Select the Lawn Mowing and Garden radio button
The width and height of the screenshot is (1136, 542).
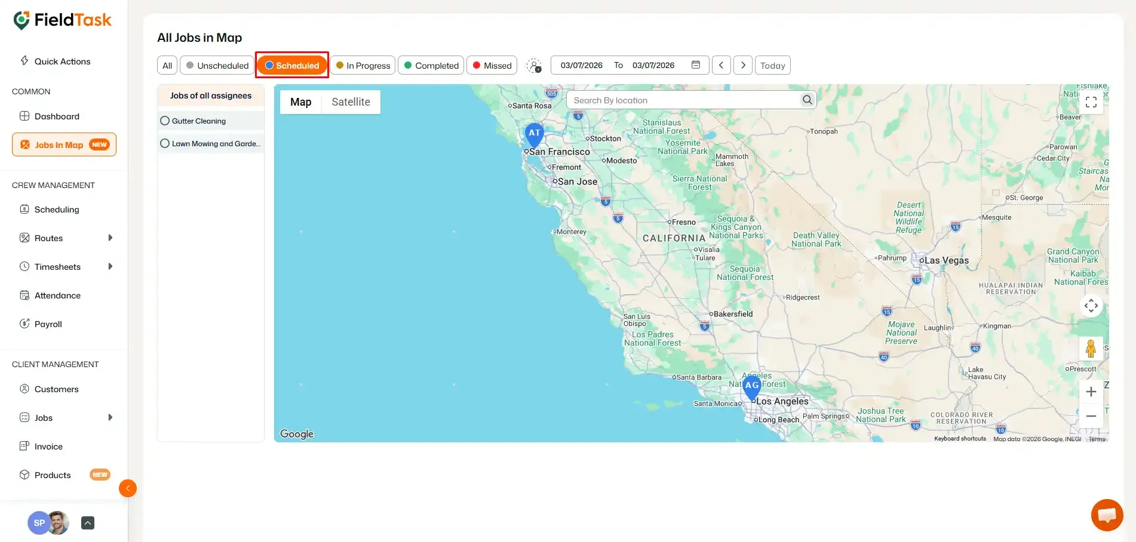pyautogui.click(x=165, y=143)
